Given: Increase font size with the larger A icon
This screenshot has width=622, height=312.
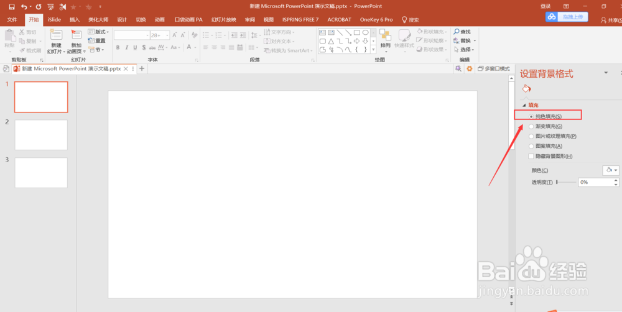Looking at the screenshot, I should click(175, 35).
